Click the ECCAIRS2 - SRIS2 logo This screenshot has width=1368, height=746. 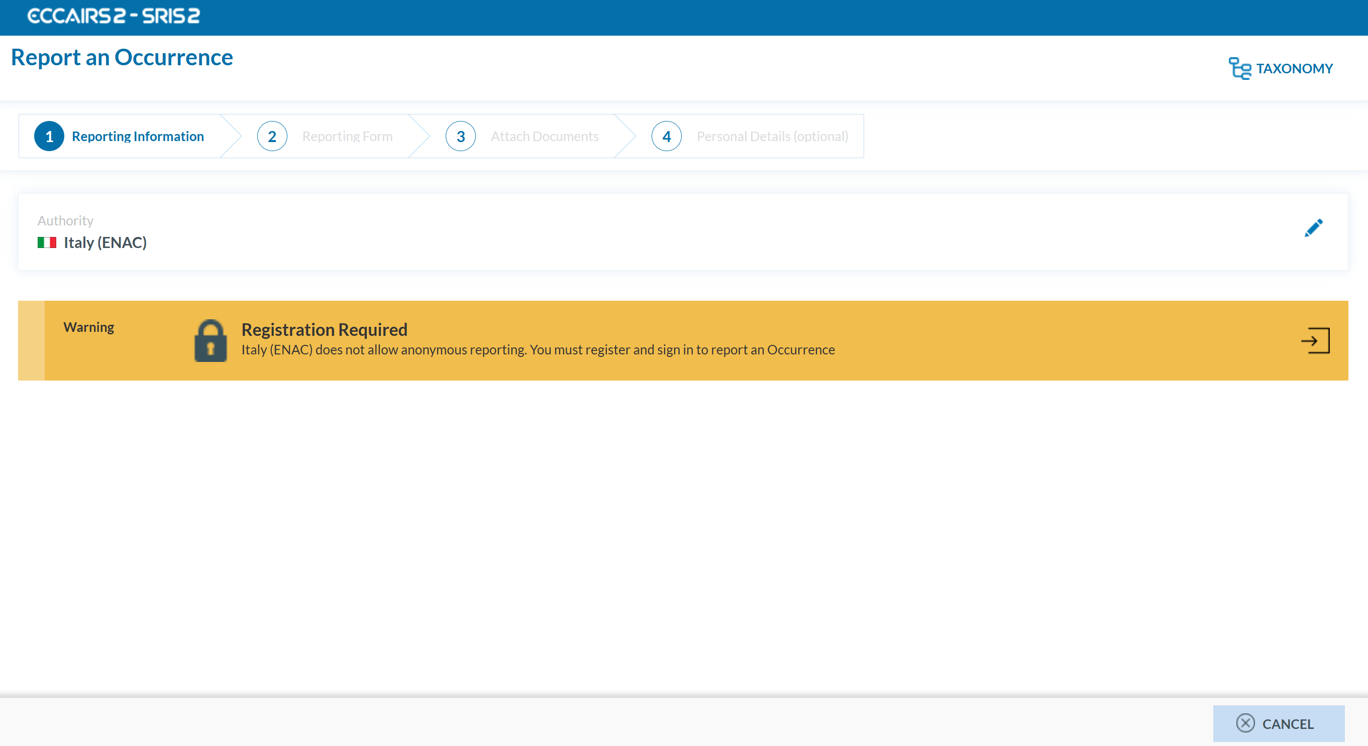click(x=113, y=16)
